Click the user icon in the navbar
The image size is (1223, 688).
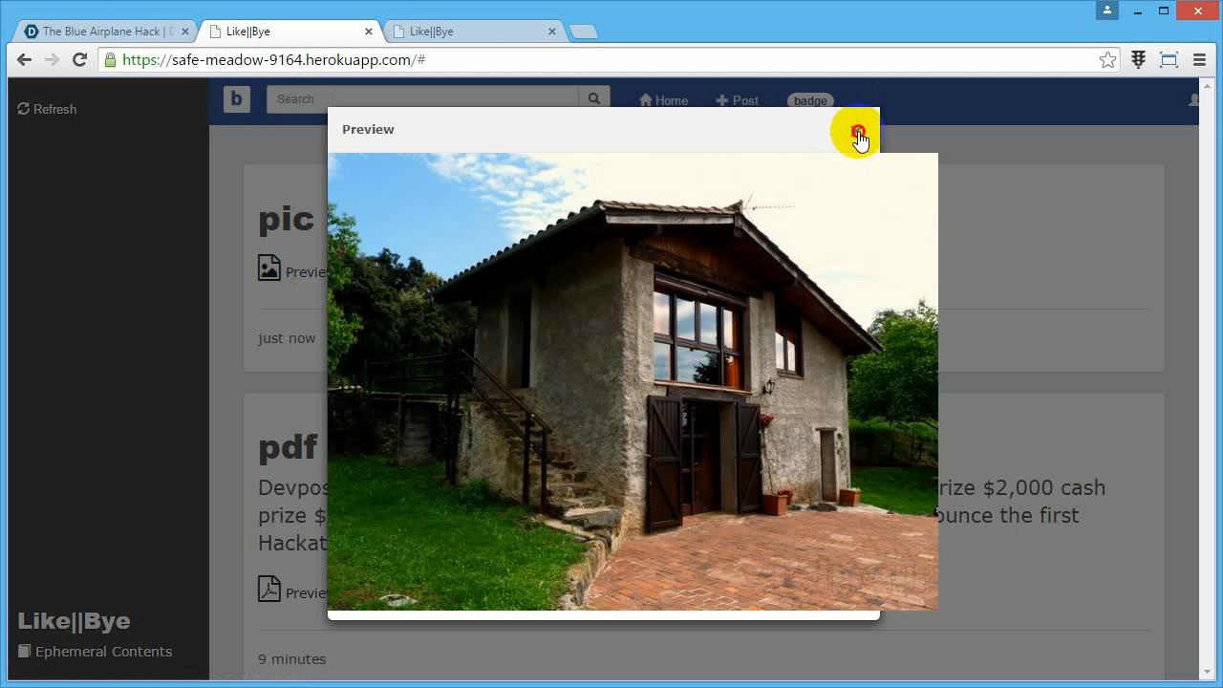pos(1194,99)
